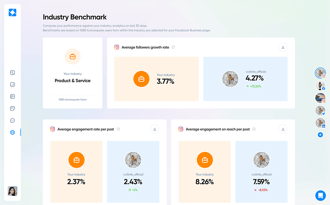Switch to the connected Facebook profile

tap(320, 85)
